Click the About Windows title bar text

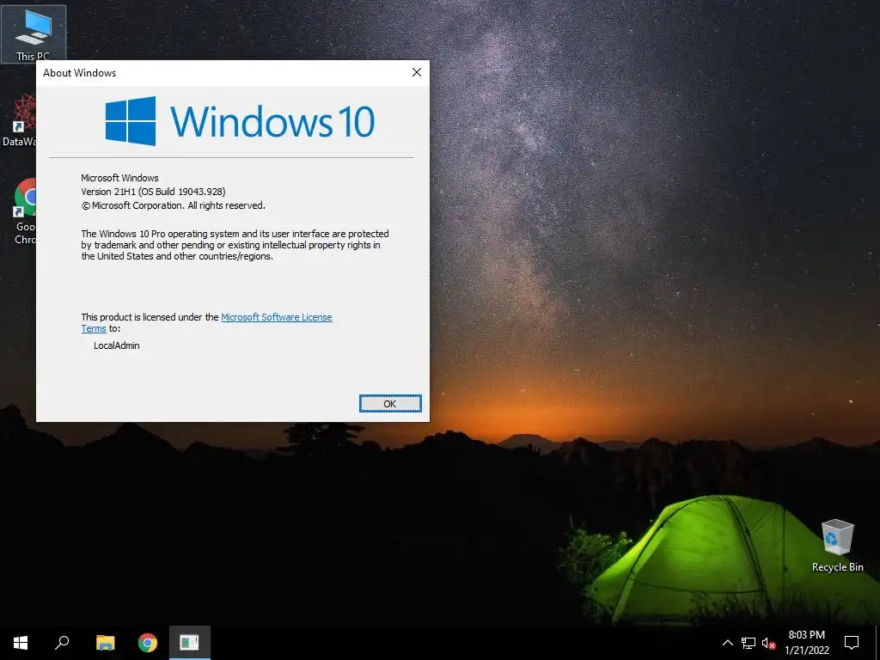coord(80,73)
